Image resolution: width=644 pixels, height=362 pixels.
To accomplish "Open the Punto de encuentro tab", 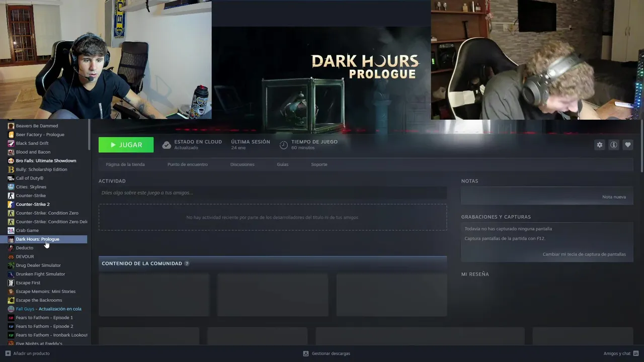I will point(188,164).
